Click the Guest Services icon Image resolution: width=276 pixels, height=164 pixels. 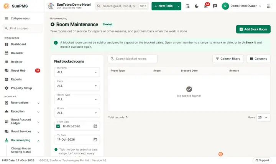pos(7,132)
